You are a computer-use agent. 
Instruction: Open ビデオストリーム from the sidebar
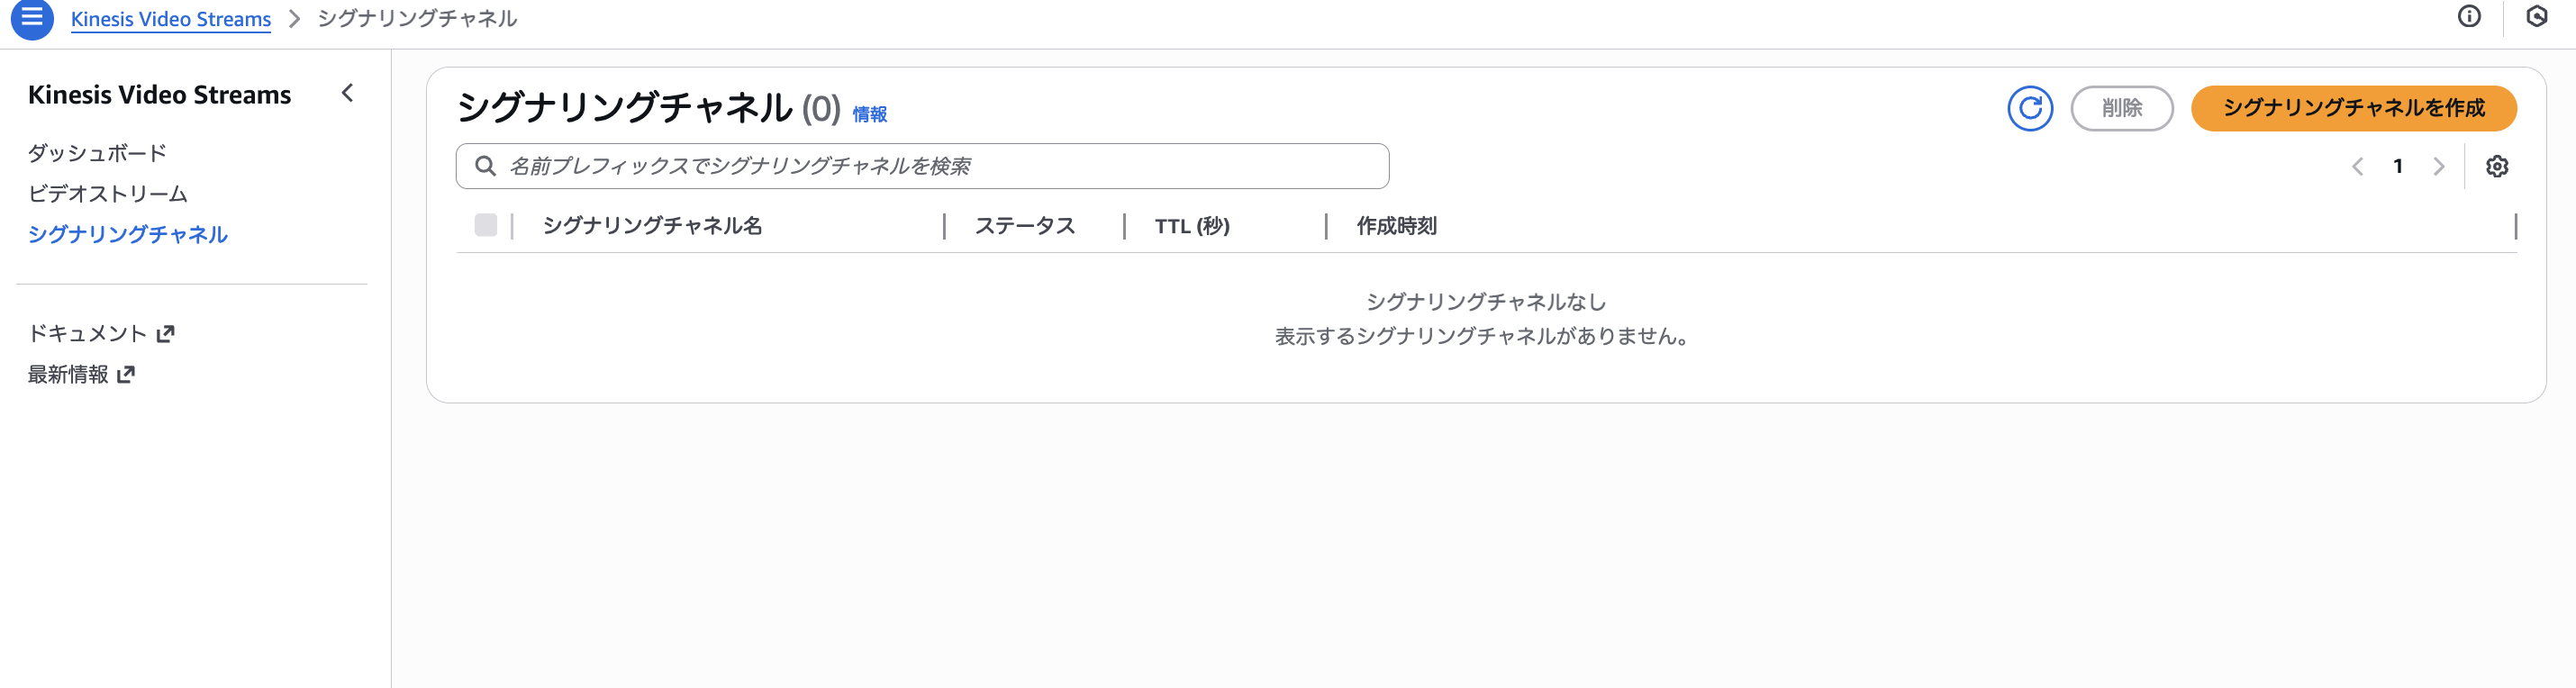click(x=107, y=193)
